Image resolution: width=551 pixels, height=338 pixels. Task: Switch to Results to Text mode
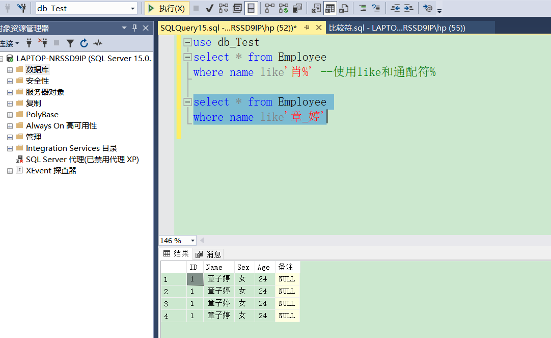pyautogui.click(x=316, y=9)
